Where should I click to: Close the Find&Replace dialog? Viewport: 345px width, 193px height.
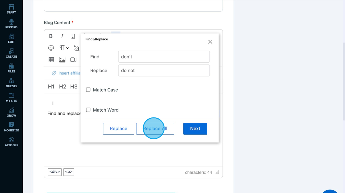pos(210,42)
